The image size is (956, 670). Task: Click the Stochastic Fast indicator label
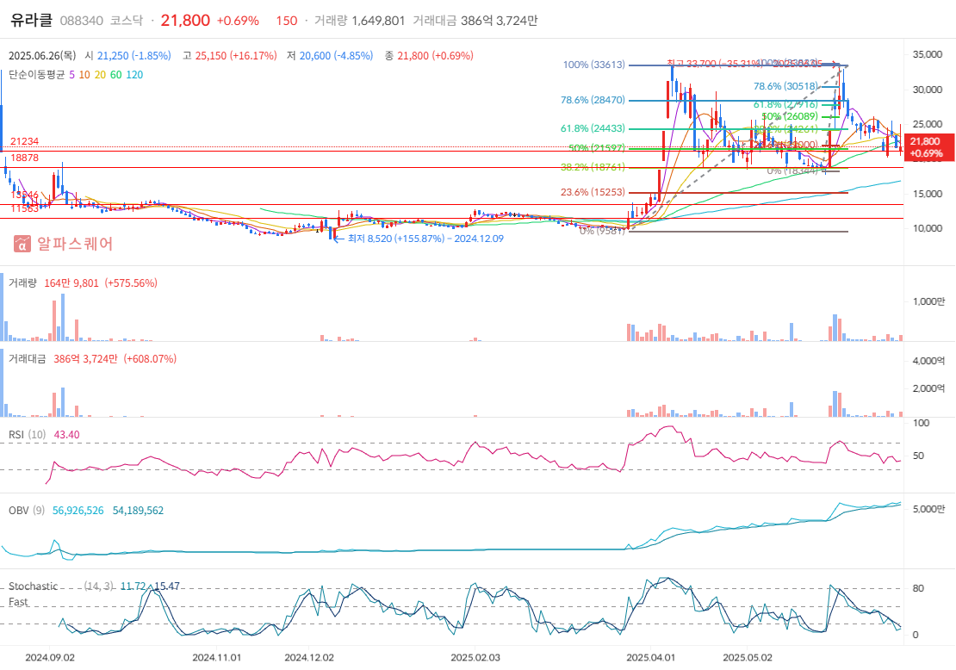33,594
